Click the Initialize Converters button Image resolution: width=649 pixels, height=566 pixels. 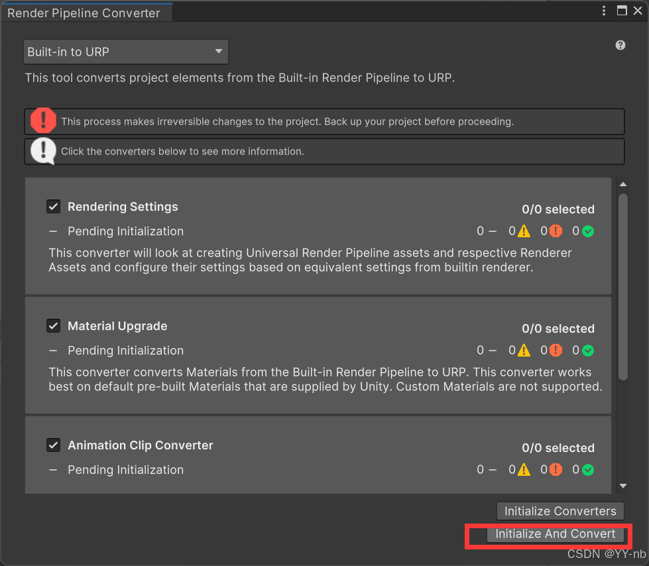coord(560,511)
